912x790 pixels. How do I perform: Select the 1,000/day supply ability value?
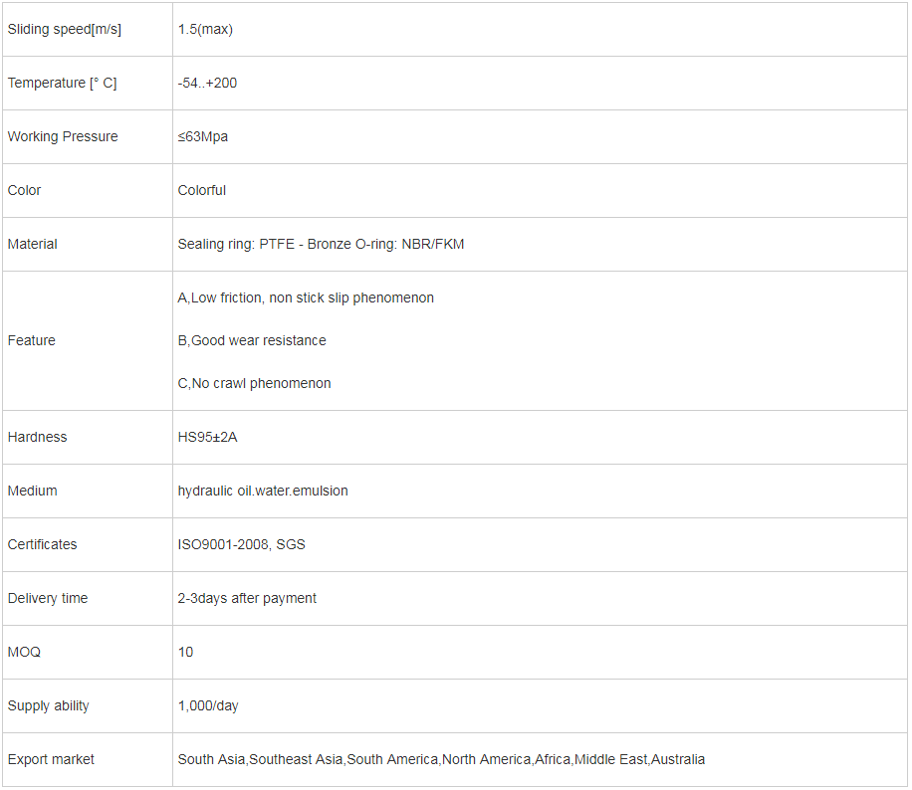pos(208,706)
